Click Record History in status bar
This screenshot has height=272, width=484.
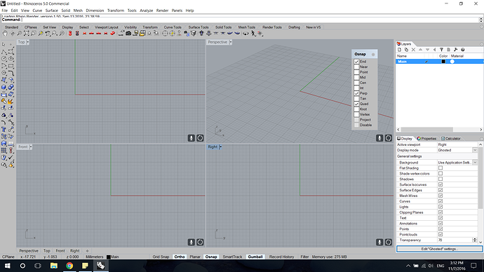[281, 257]
